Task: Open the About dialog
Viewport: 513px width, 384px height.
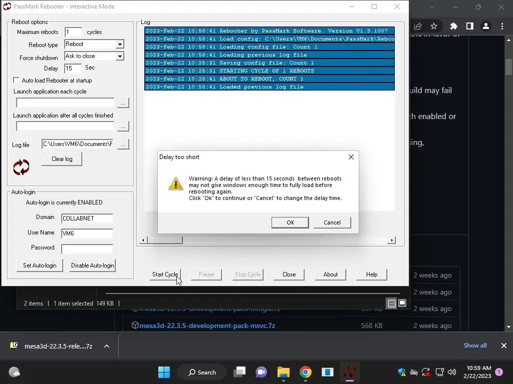Action: pos(331,274)
